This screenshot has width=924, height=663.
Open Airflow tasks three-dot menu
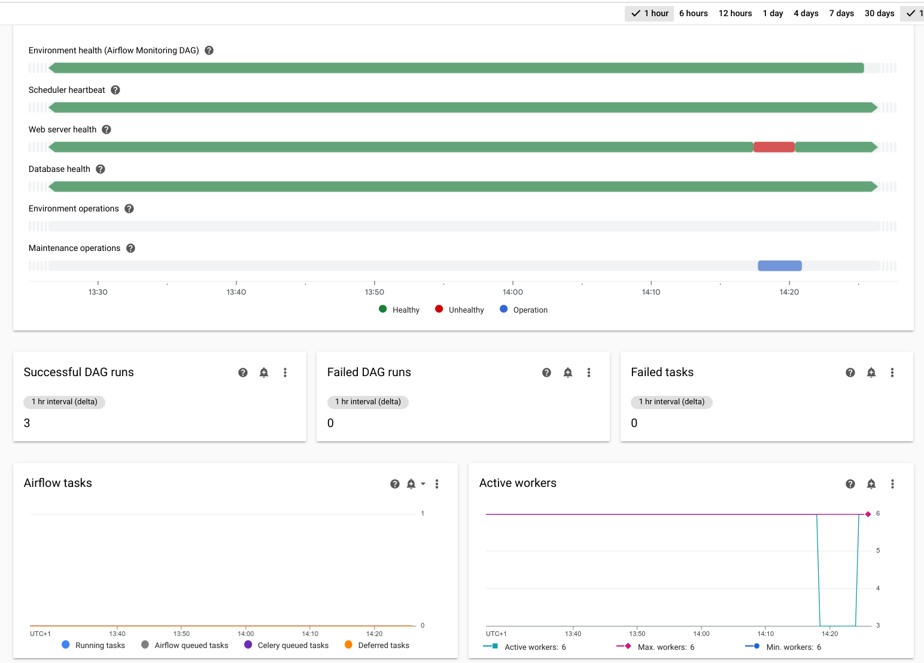pos(437,484)
